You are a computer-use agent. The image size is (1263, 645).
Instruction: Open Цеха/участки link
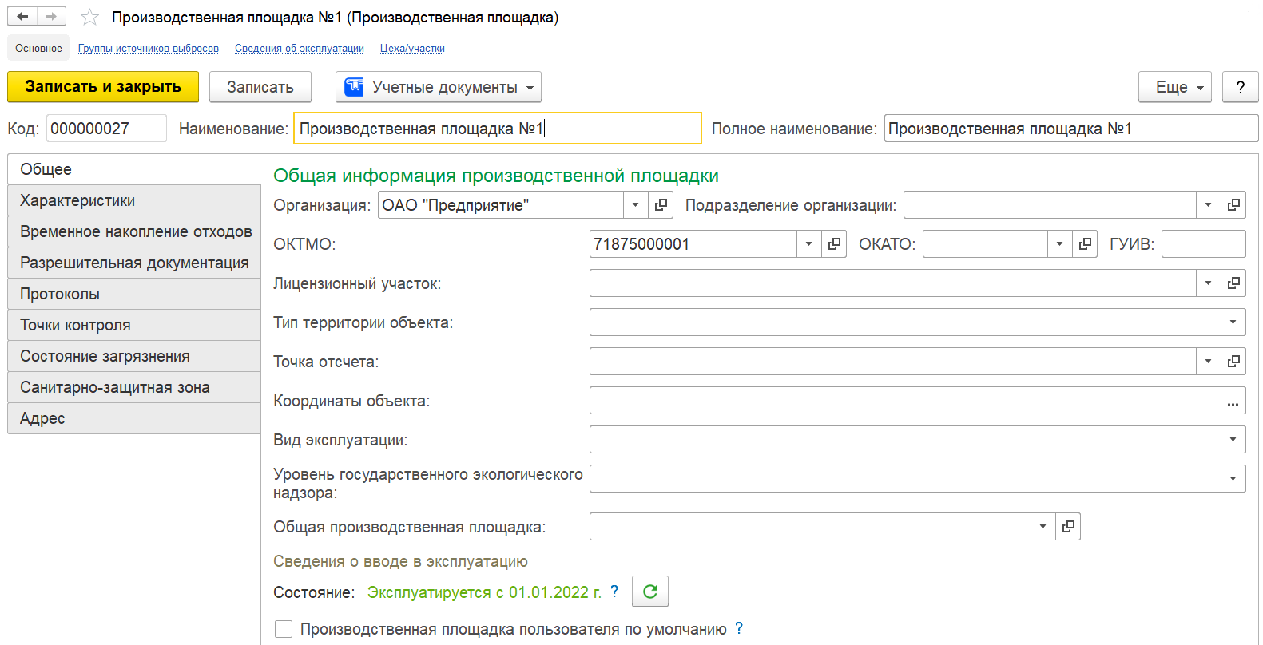click(412, 49)
